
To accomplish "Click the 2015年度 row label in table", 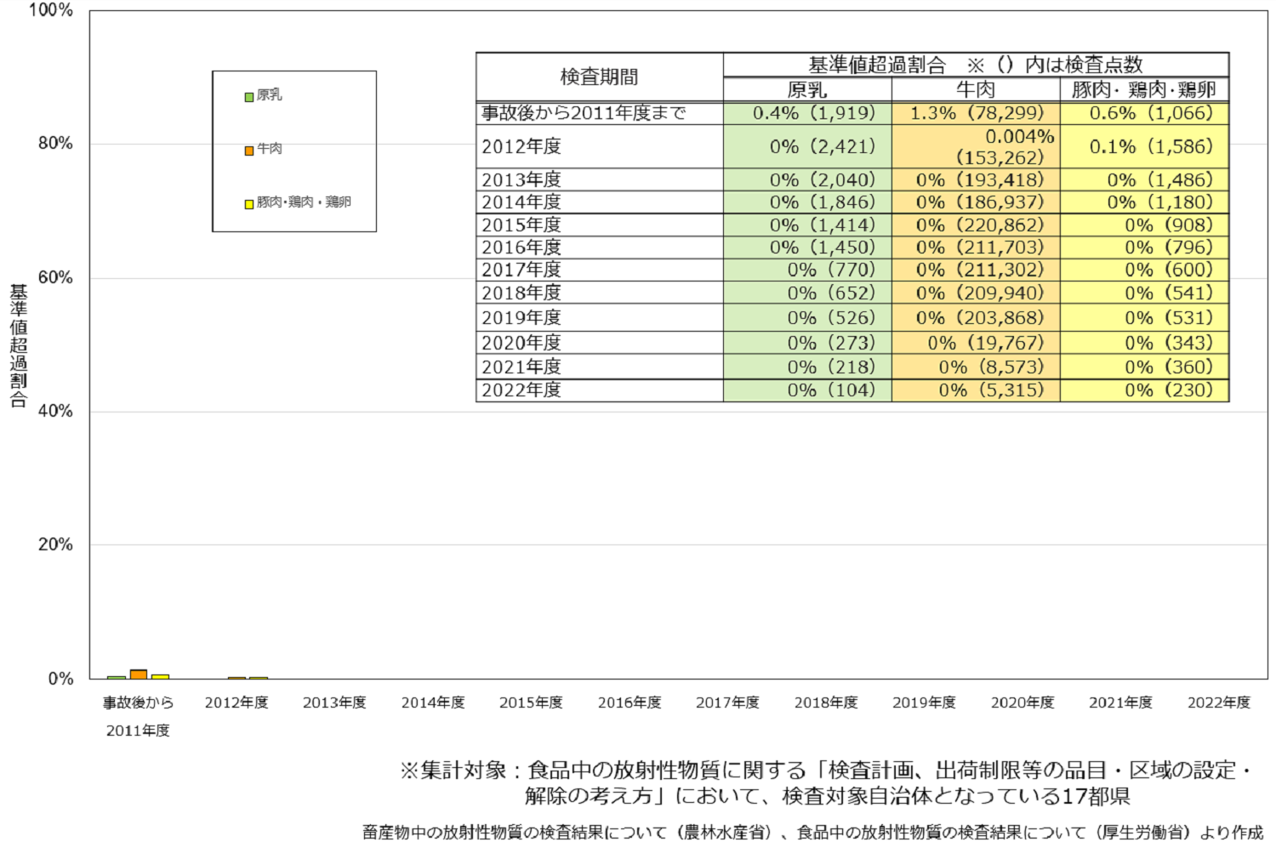I will tap(521, 225).
